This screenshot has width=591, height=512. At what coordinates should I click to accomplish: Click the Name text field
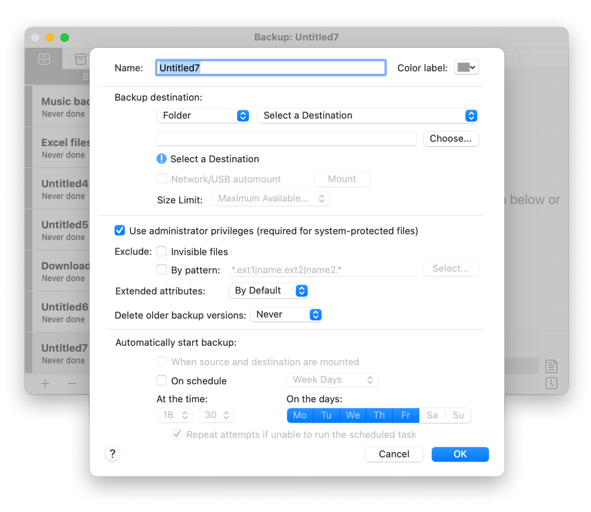tap(270, 68)
